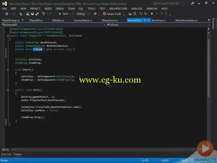Screen dimensions: 217x163
Task: Open the FILE menu
Action: [5, 9]
